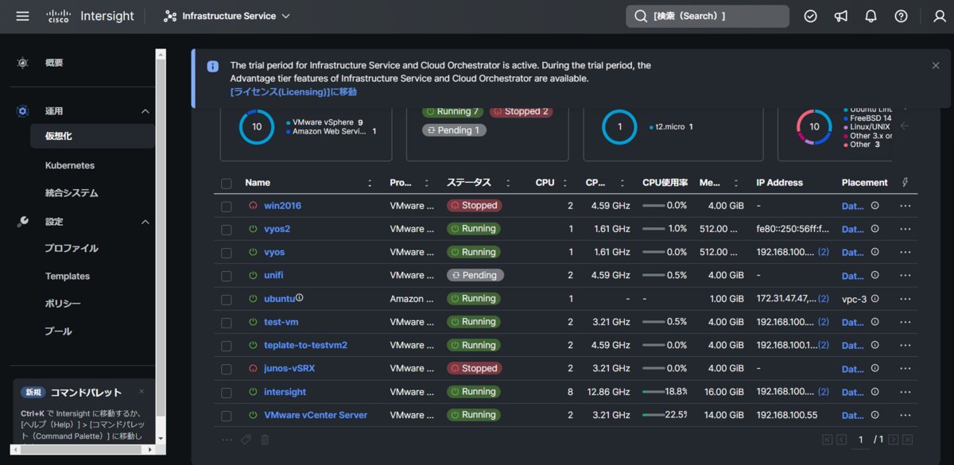Filter by the Stopped 2 status chip
Image resolution: width=954 pixels, height=465 pixels.
(x=522, y=111)
